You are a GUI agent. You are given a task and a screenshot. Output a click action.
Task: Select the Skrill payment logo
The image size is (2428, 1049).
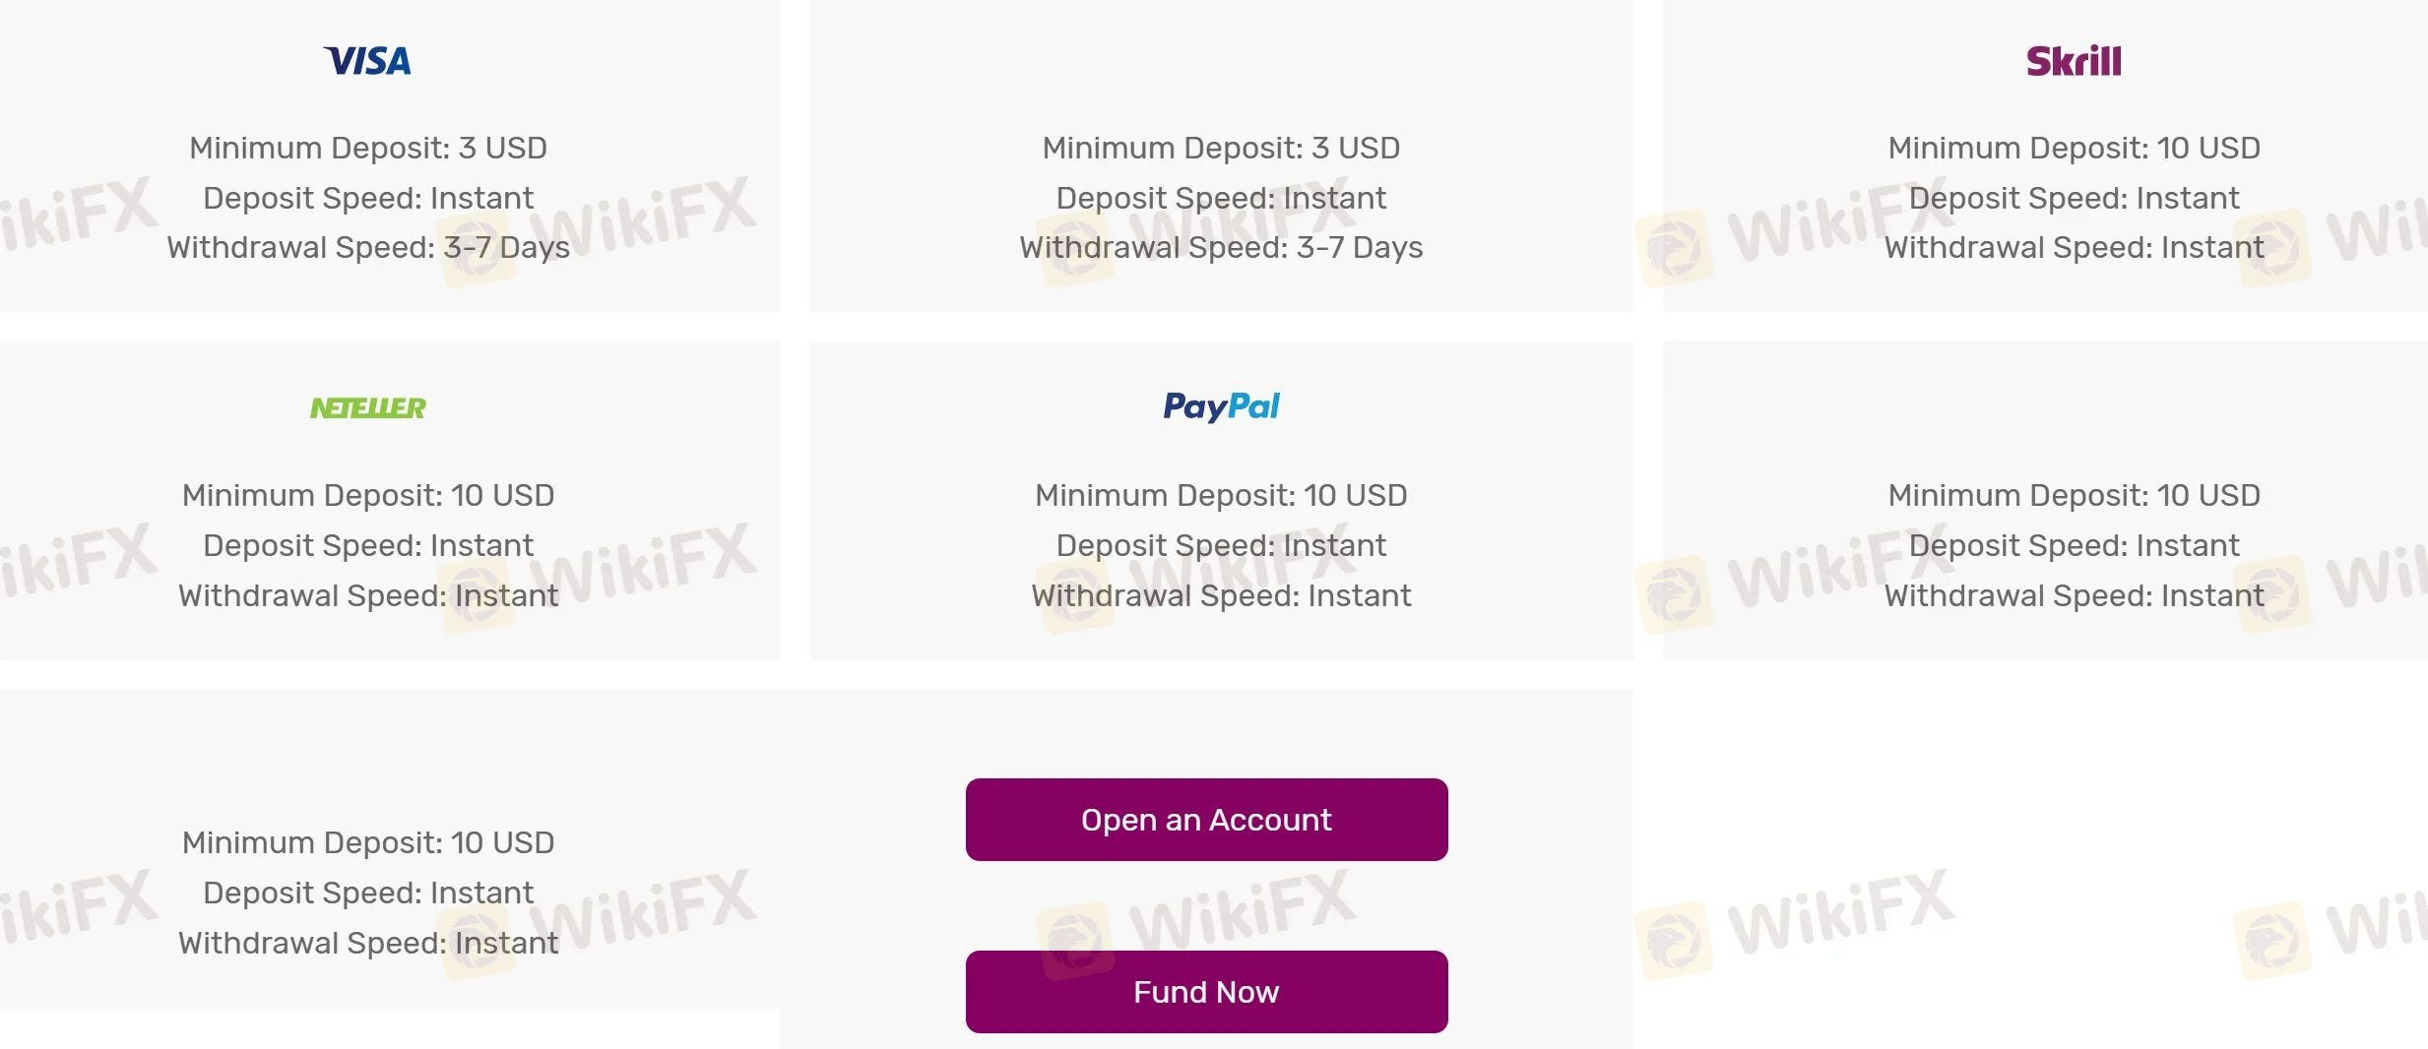click(x=2073, y=60)
